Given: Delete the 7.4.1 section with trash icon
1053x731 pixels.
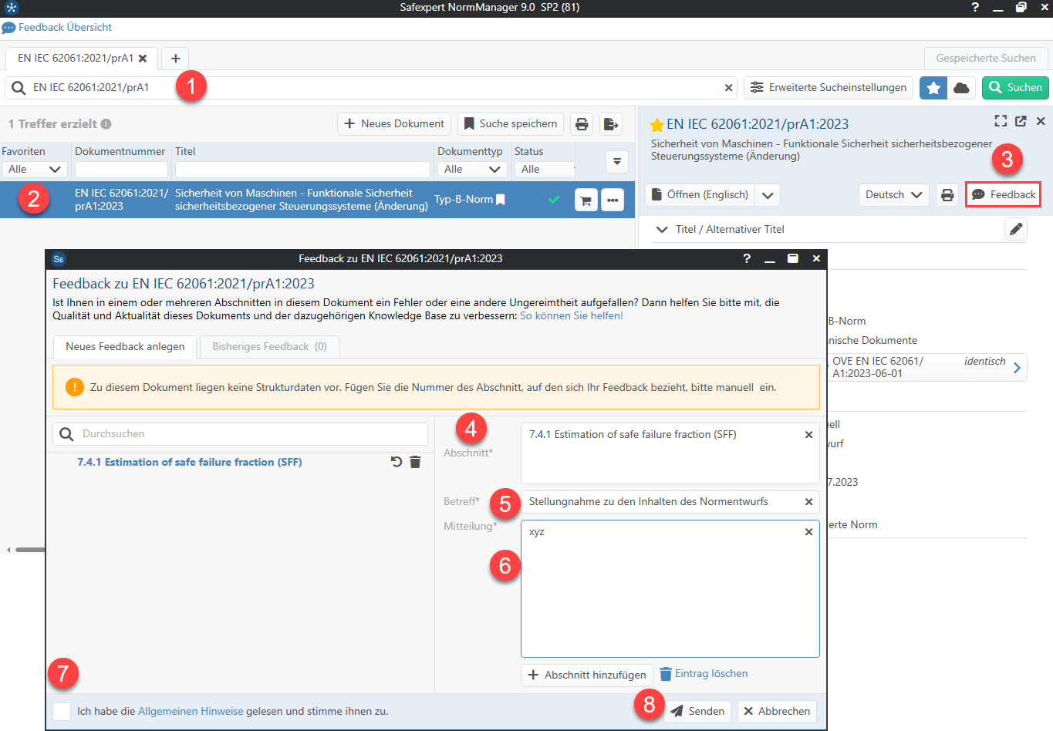Looking at the screenshot, I should (x=415, y=462).
